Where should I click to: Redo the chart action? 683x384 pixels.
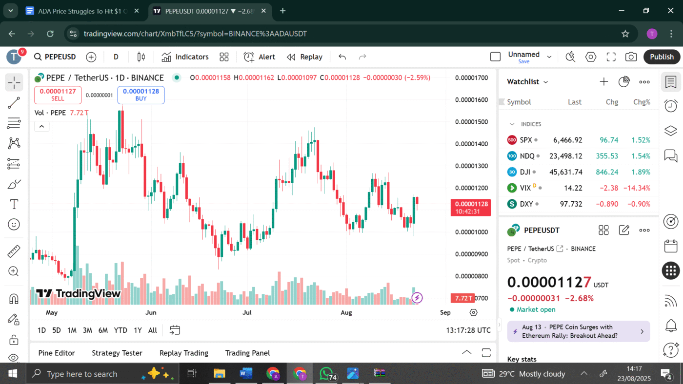(362, 57)
